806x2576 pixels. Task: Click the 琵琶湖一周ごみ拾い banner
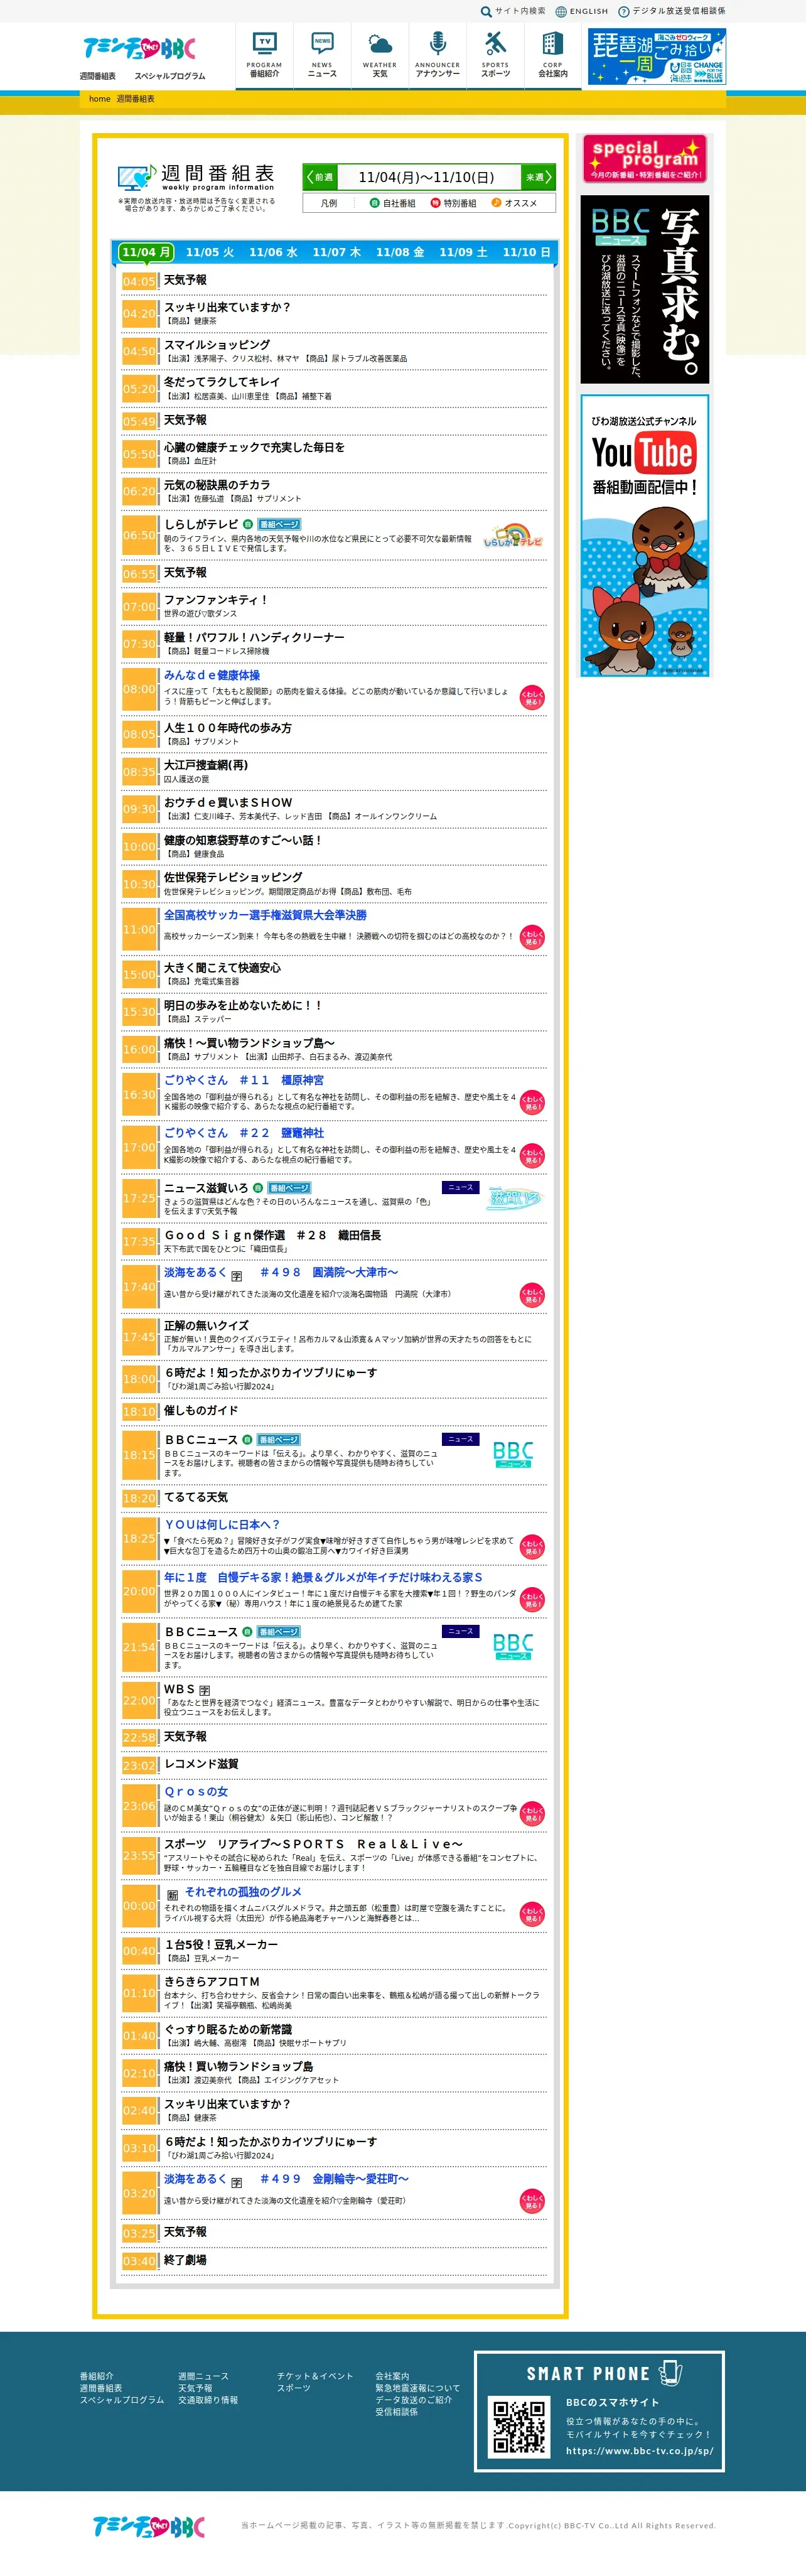[x=656, y=56]
